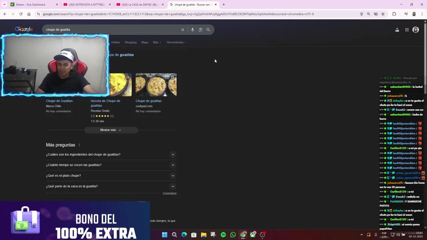Click the guatitas spelling suggestion
Screen dimensions: 427x240
(127, 55)
